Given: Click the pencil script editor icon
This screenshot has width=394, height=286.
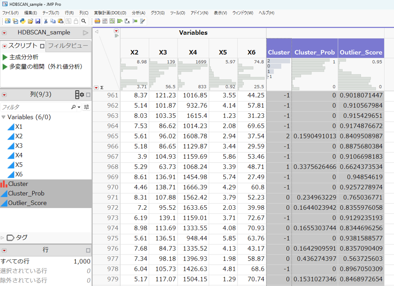Looking at the screenshot, I should click(x=142, y=21).
